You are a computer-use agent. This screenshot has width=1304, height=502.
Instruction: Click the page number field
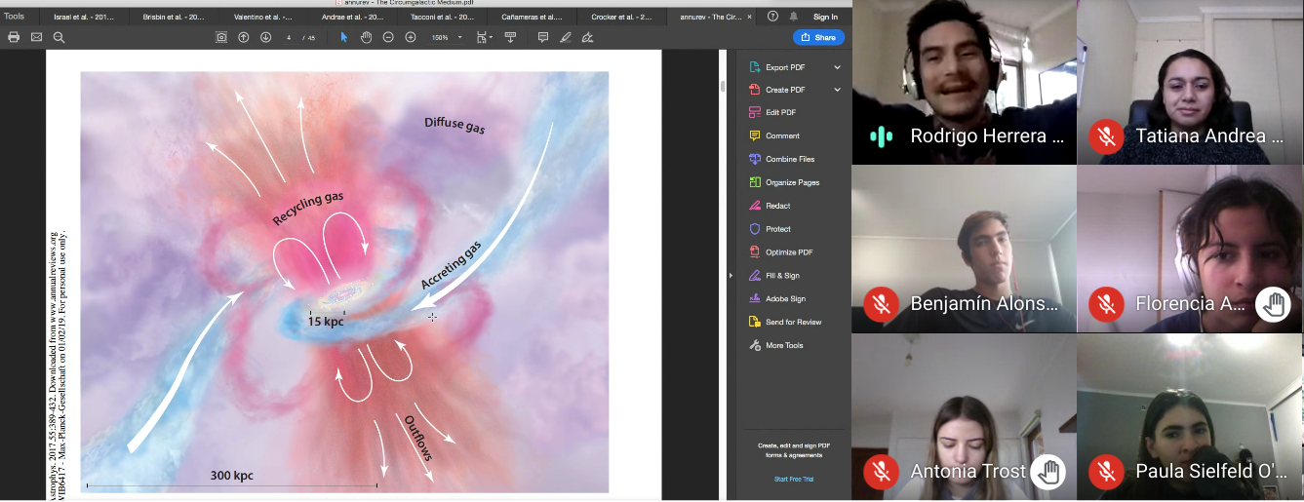(291, 37)
